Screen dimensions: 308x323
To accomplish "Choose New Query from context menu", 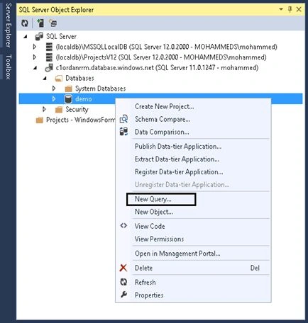I will coord(153,199).
